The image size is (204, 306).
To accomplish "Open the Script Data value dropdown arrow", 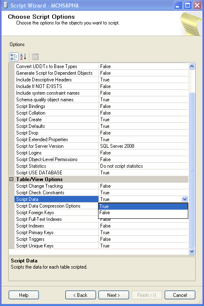I will [x=185, y=199].
